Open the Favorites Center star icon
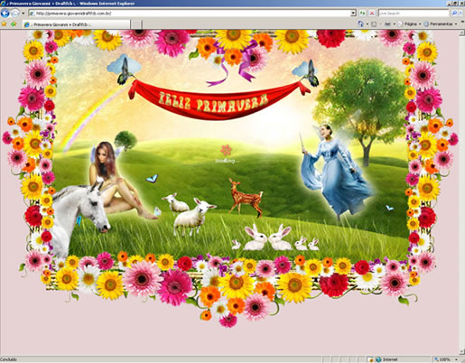The height and width of the screenshot is (363, 465). [4, 23]
